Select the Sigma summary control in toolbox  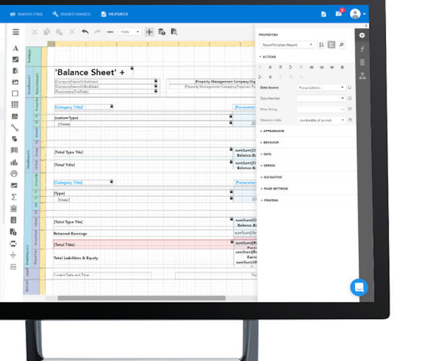coord(14,197)
